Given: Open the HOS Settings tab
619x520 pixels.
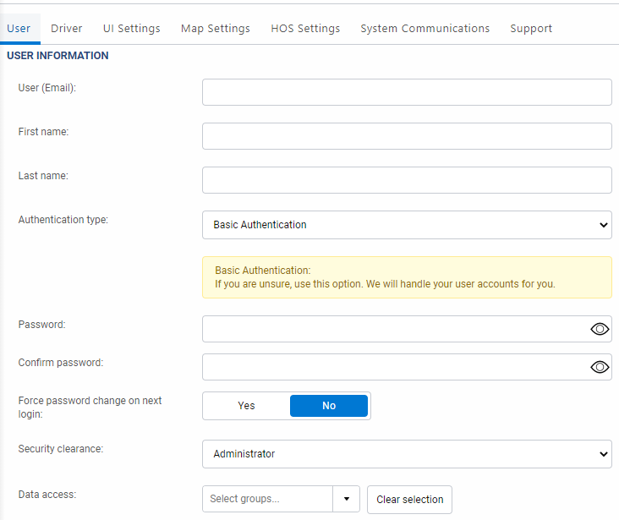Looking at the screenshot, I should pos(305,28).
